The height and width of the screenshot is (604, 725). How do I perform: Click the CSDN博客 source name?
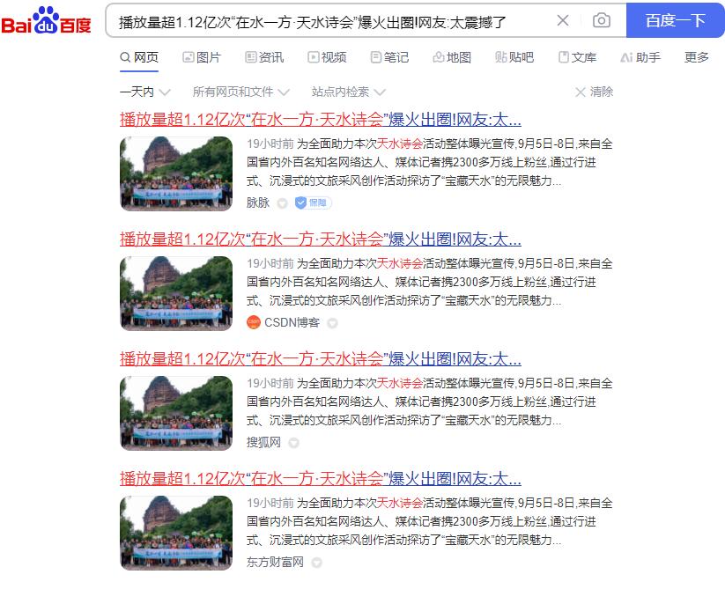click(x=292, y=322)
